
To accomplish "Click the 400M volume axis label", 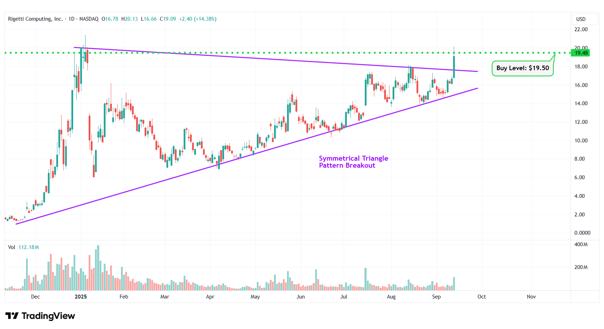I will click(581, 244).
